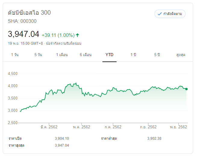Switch to the 1 เดือน tab
Viewport: 197px width, 158px height.
62,55
